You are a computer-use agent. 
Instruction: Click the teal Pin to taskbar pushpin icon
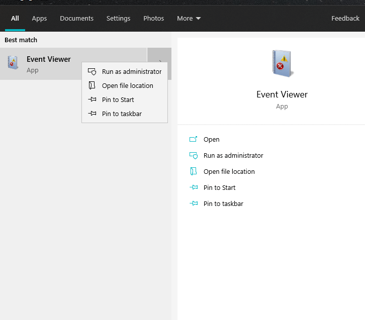(x=194, y=203)
